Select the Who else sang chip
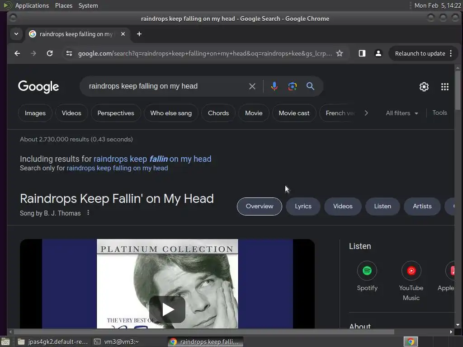Viewport: 463px width, 347px height. click(171, 113)
